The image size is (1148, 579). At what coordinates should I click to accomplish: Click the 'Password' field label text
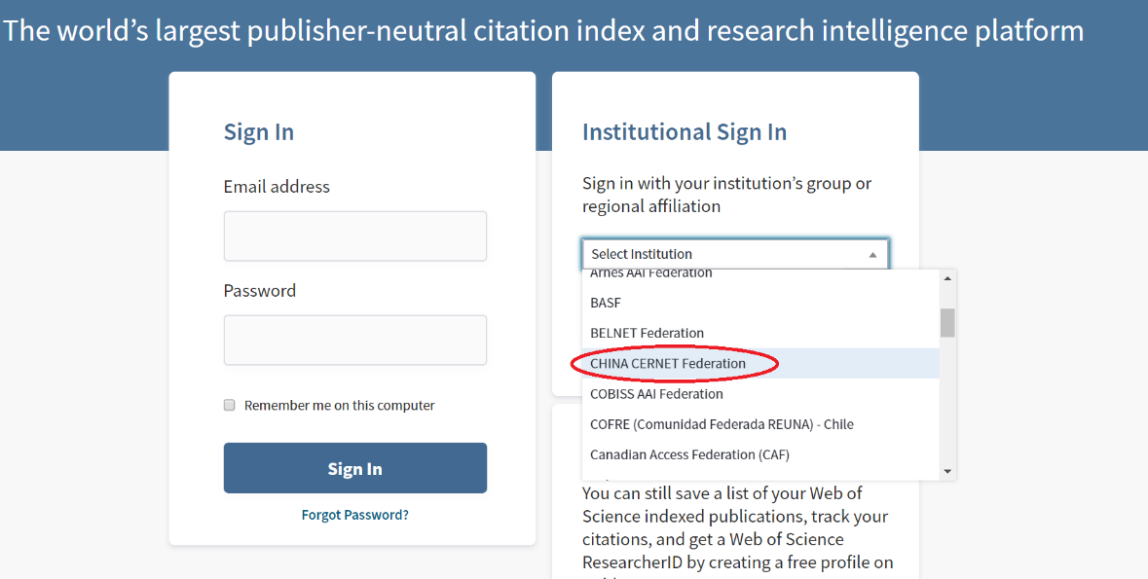coord(259,291)
